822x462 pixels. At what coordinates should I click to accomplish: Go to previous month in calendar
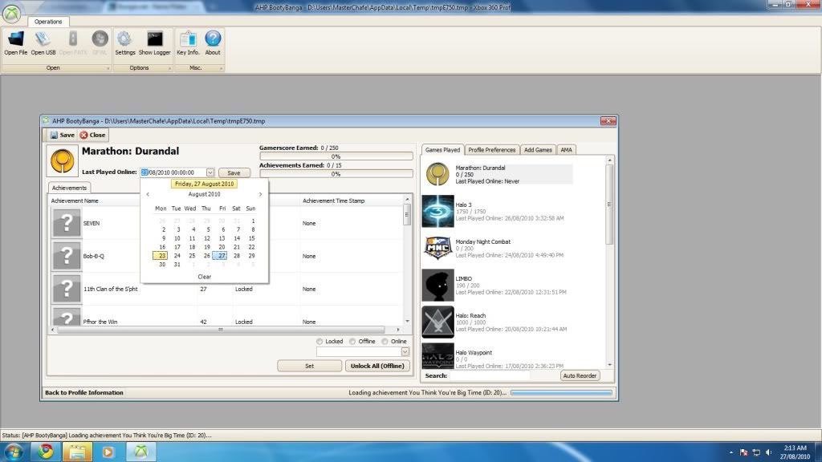pos(148,194)
